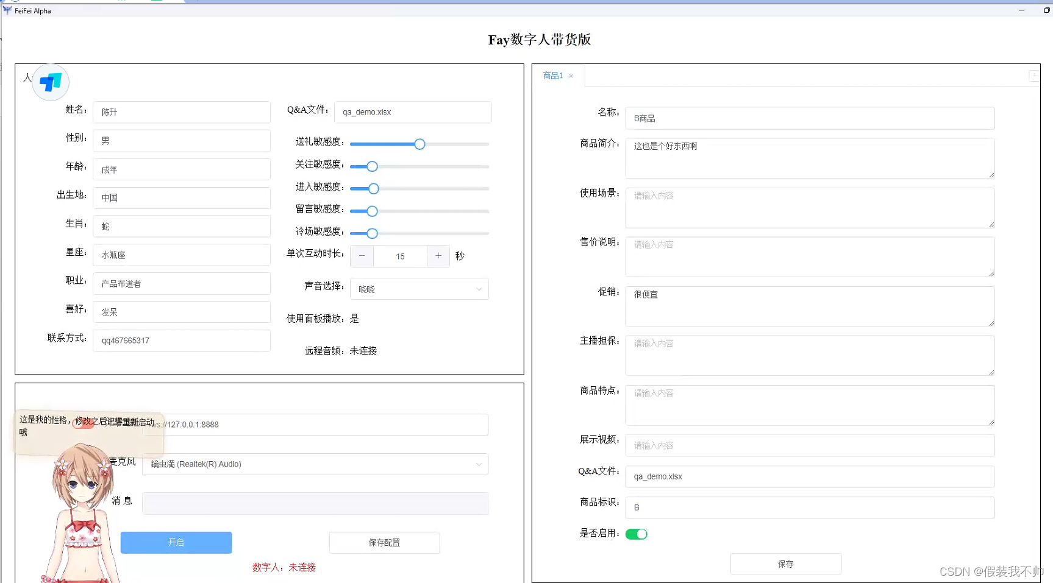The height and width of the screenshot is (583, 1053).
Task: Add a new product tab with plus icon
Action: [x=1034, y=76]
